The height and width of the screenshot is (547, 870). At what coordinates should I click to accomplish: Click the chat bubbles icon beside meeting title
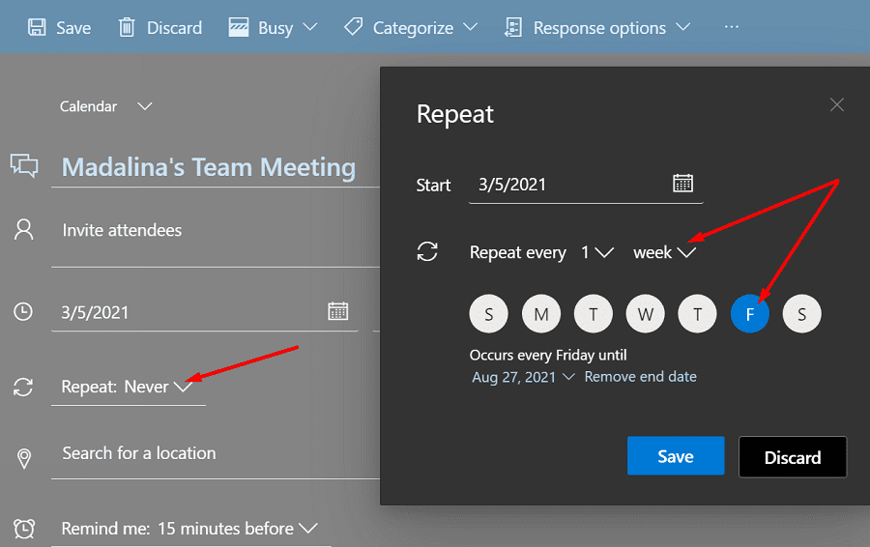(24, 165)
